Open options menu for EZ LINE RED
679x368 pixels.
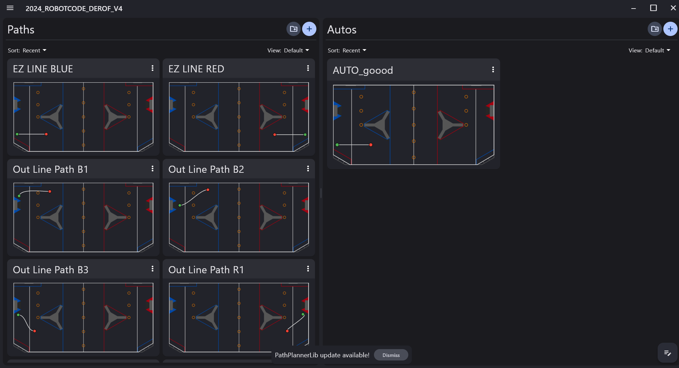point(308,68)
